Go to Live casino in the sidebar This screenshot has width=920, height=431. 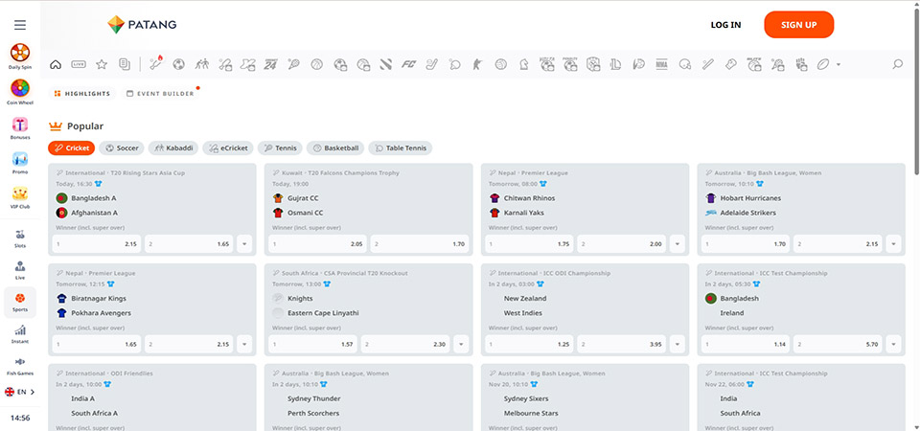20,270
